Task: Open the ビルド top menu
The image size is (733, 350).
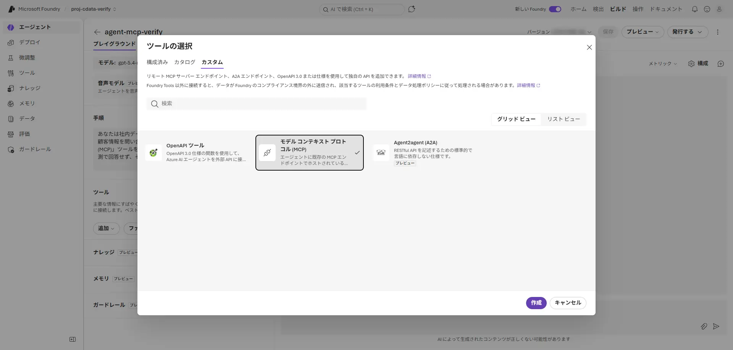Action: [618, 9]
